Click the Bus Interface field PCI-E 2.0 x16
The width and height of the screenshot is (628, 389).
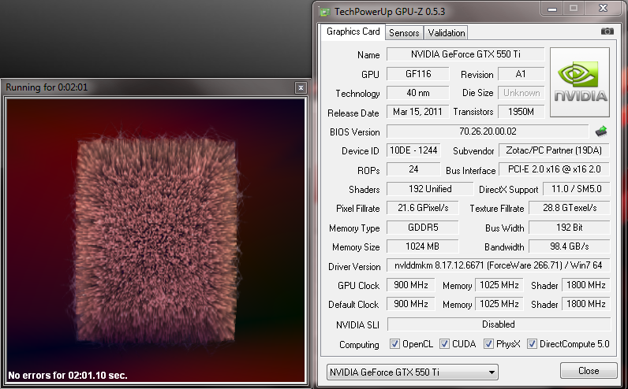click(554, 169)
